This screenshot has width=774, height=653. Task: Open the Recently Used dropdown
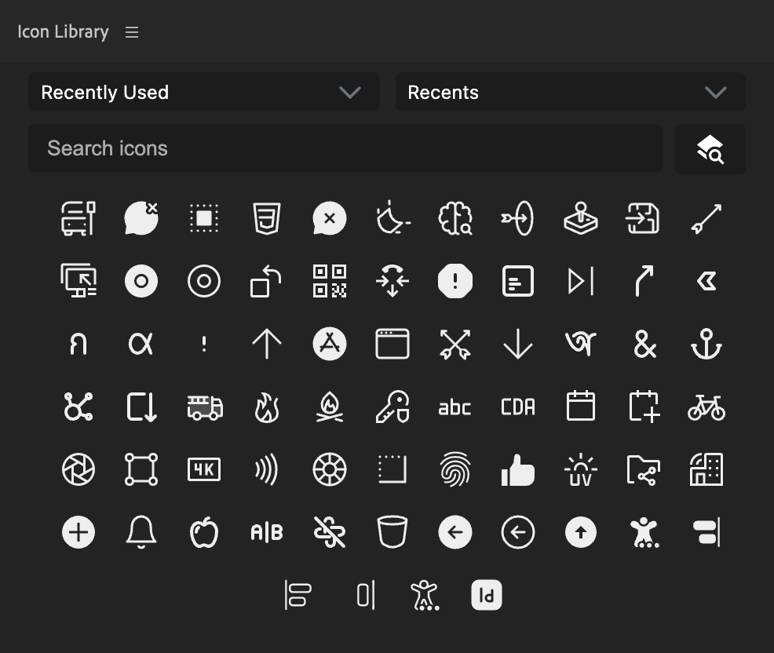pyautogui.click(x=203, y=92)
